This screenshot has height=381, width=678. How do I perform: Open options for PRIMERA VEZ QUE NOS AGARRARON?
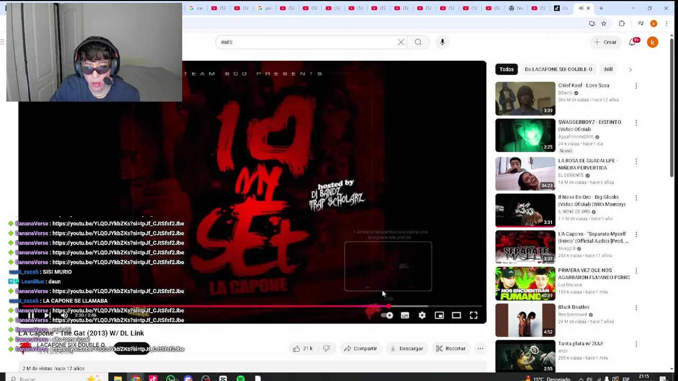[636, 271]
